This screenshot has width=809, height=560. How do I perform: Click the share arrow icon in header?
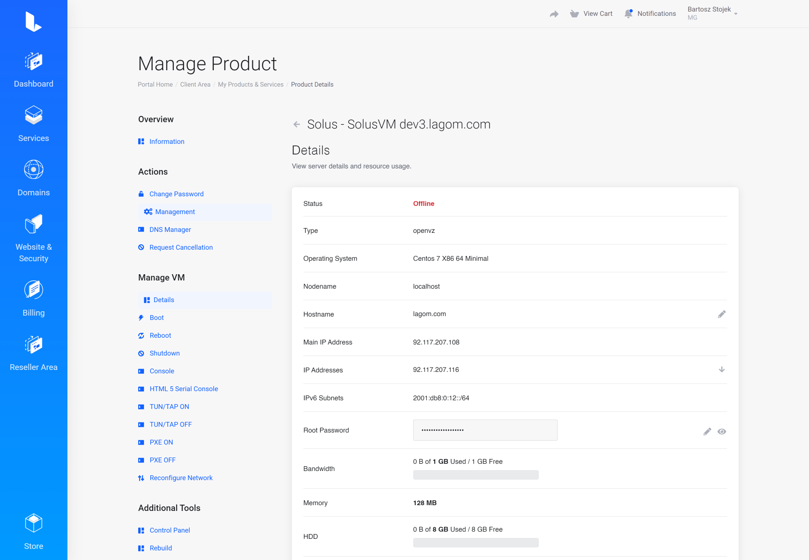tap(554, 14)
